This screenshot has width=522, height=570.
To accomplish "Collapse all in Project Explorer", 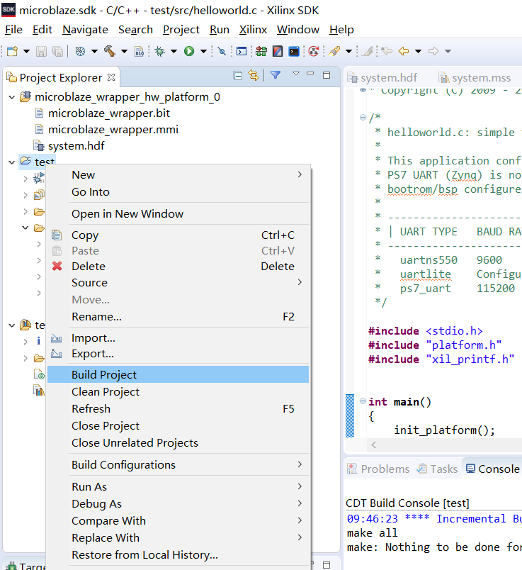I will click(238, 76).
